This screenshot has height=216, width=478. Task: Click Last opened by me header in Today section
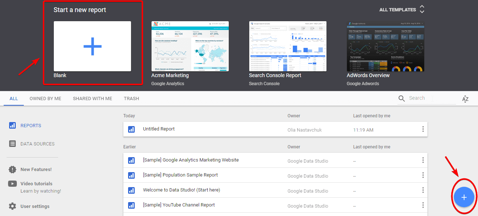click(x=371, y=116)
